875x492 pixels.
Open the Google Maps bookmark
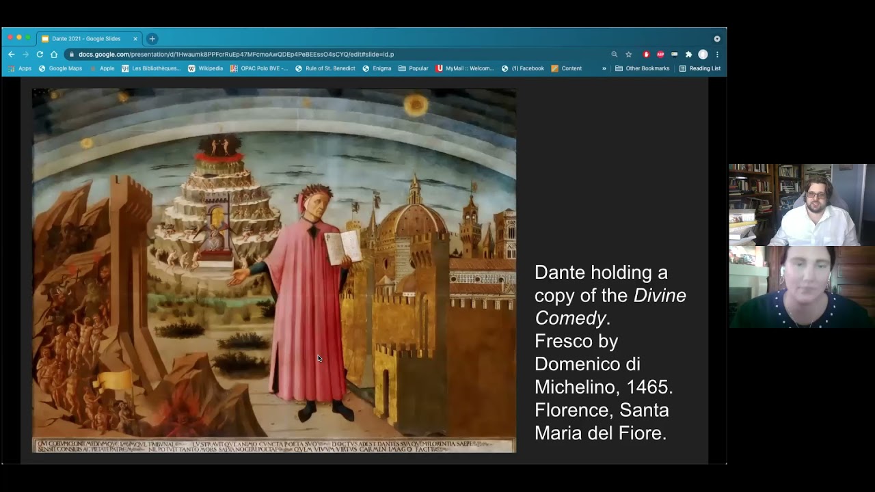(x=60, y=68)
